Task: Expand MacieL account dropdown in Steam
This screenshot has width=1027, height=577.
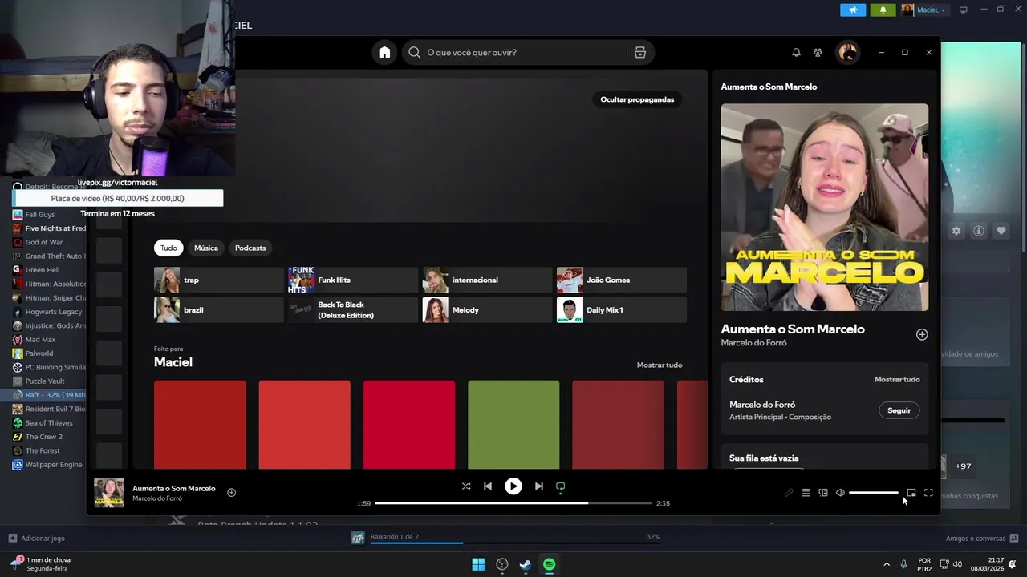Action: coord(924,10)
